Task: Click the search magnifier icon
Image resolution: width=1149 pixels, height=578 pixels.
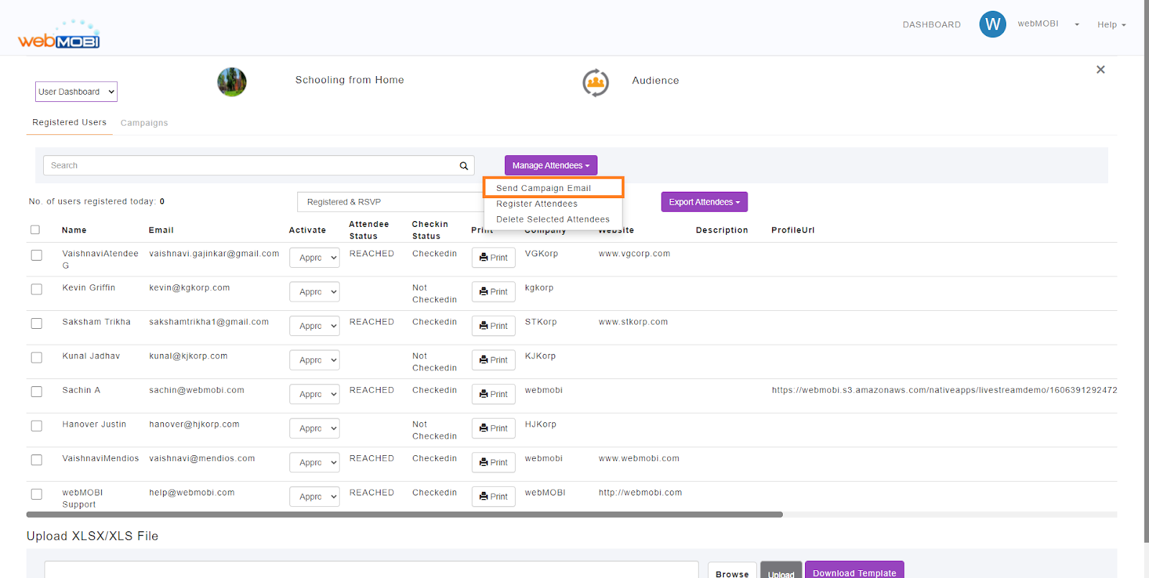Action: (464, 166)
